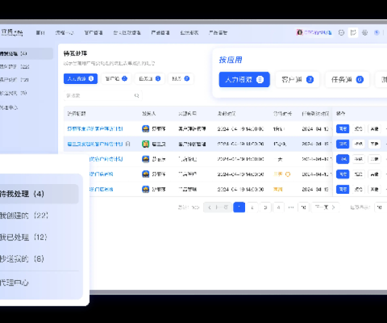The width and height of the screenshot is (387, 323).
Task: Open the per-page count dropdown at pagination end
Action: (x=381, y=207)
